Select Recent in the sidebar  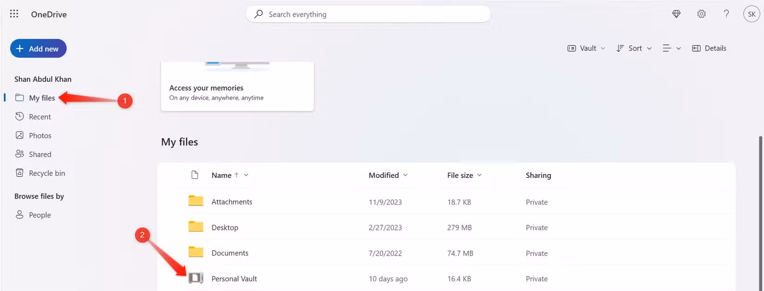coord(40,117)
